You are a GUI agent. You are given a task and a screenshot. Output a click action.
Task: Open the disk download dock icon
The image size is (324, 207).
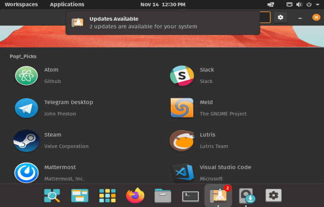pyautogui.click(x=247, y=196)
